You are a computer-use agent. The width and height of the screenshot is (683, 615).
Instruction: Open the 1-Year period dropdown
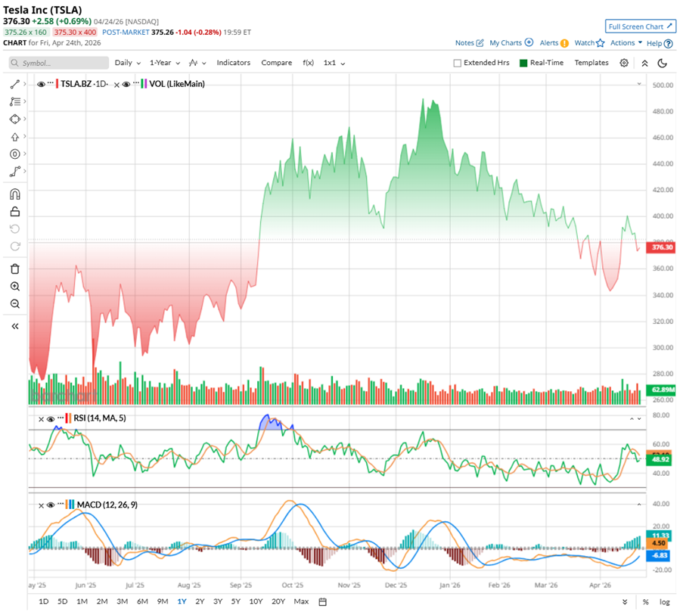click(x=165, y=63)
